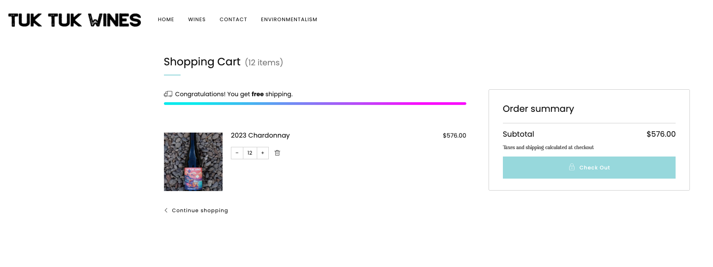This screenshot has height=267, width=713.
Task: Go to the Wines menu item
Action: (197, 19)
